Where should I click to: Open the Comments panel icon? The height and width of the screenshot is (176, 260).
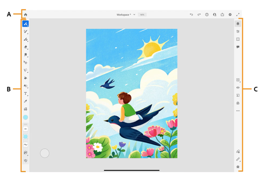pos(238,47)
